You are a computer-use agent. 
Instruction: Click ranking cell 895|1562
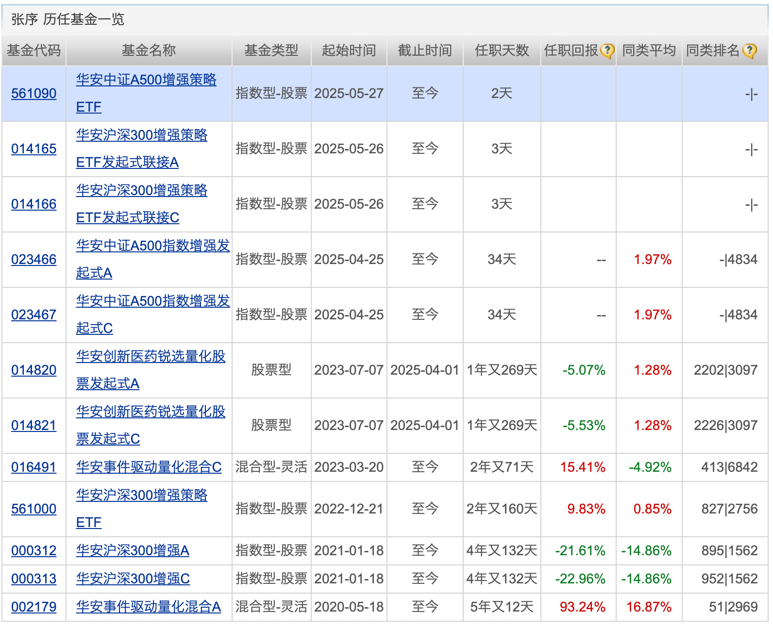[x=729, y=551]
